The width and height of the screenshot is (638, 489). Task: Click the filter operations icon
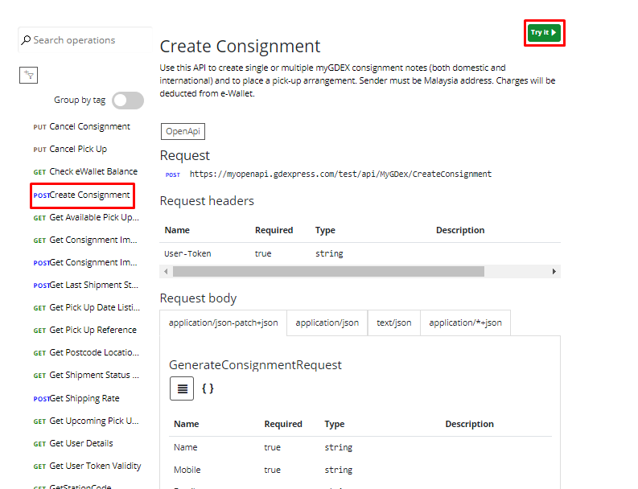pos(28,75)
